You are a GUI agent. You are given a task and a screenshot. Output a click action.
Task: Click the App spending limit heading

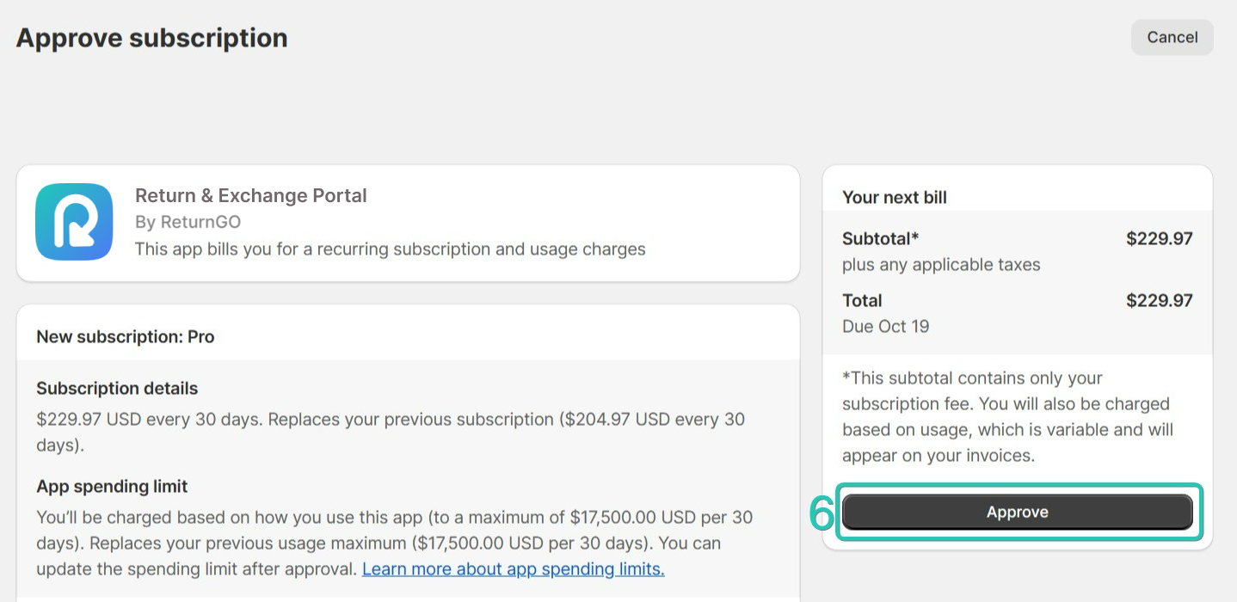click(112, 486)
